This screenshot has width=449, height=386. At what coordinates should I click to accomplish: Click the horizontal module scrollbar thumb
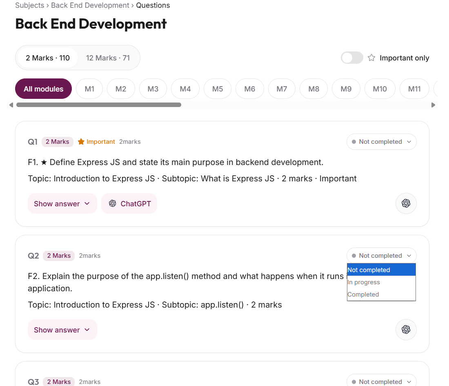click(99, 105)
